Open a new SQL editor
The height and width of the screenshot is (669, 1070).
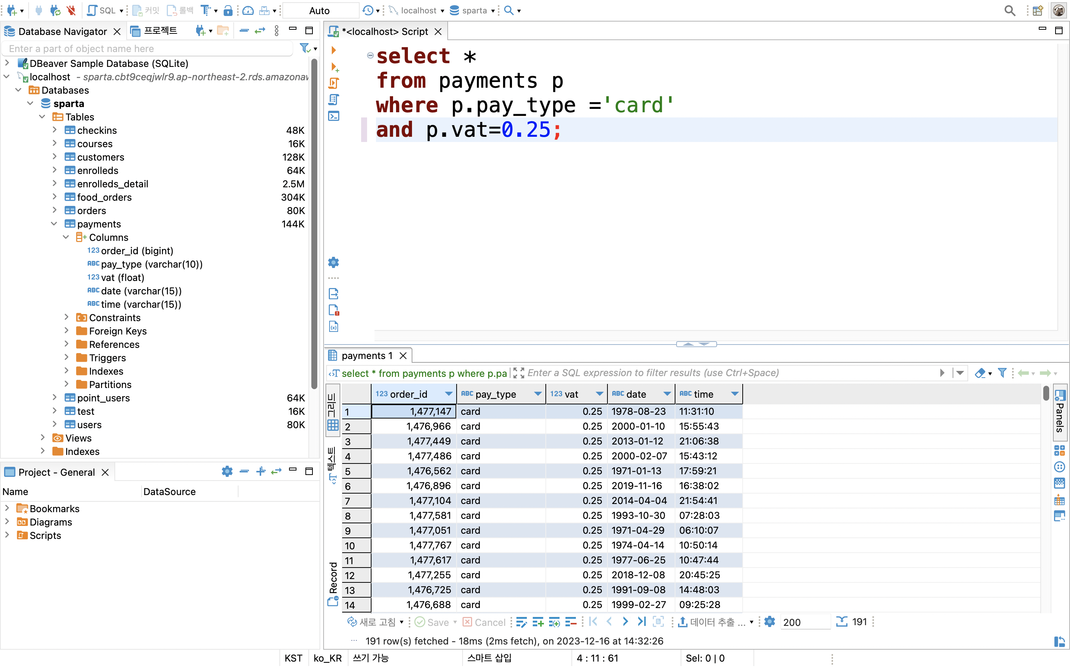[101, 10]
